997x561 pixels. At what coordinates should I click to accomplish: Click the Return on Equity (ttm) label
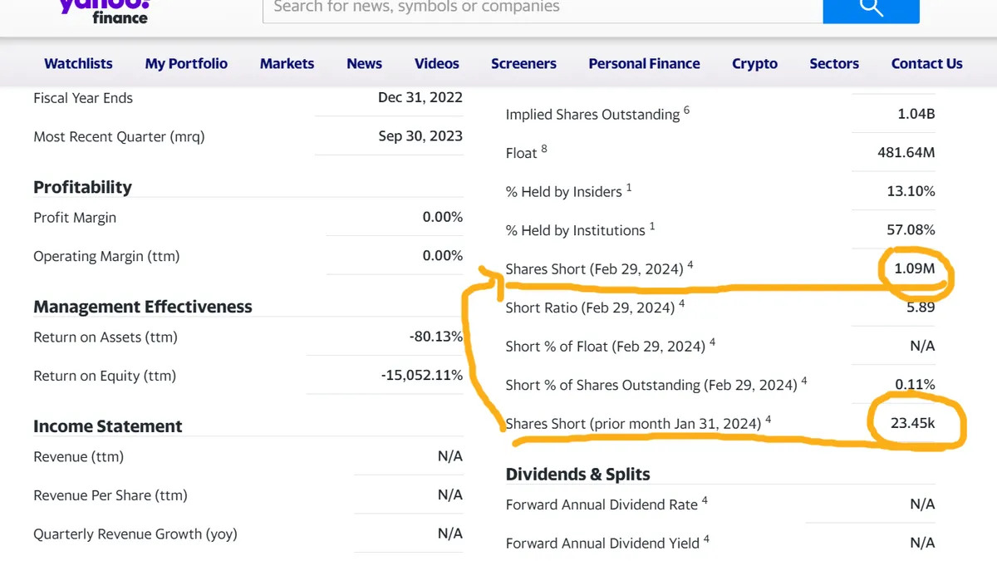pyautogui.click(x=105, y=376)
